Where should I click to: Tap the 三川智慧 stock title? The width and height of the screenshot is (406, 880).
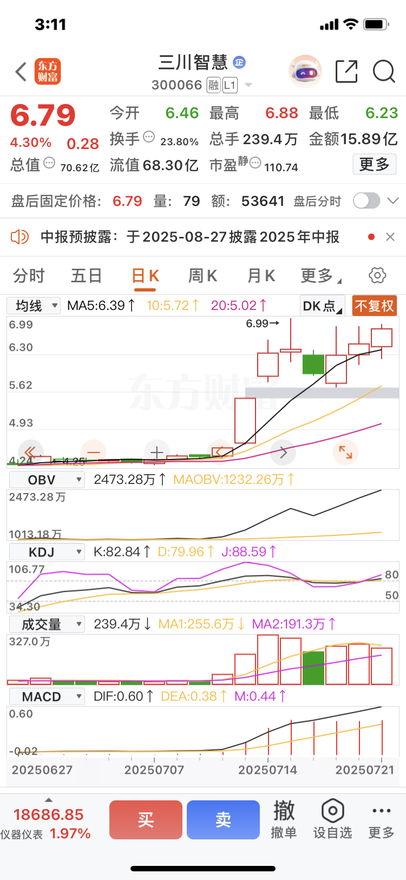[x=193, y=62]
